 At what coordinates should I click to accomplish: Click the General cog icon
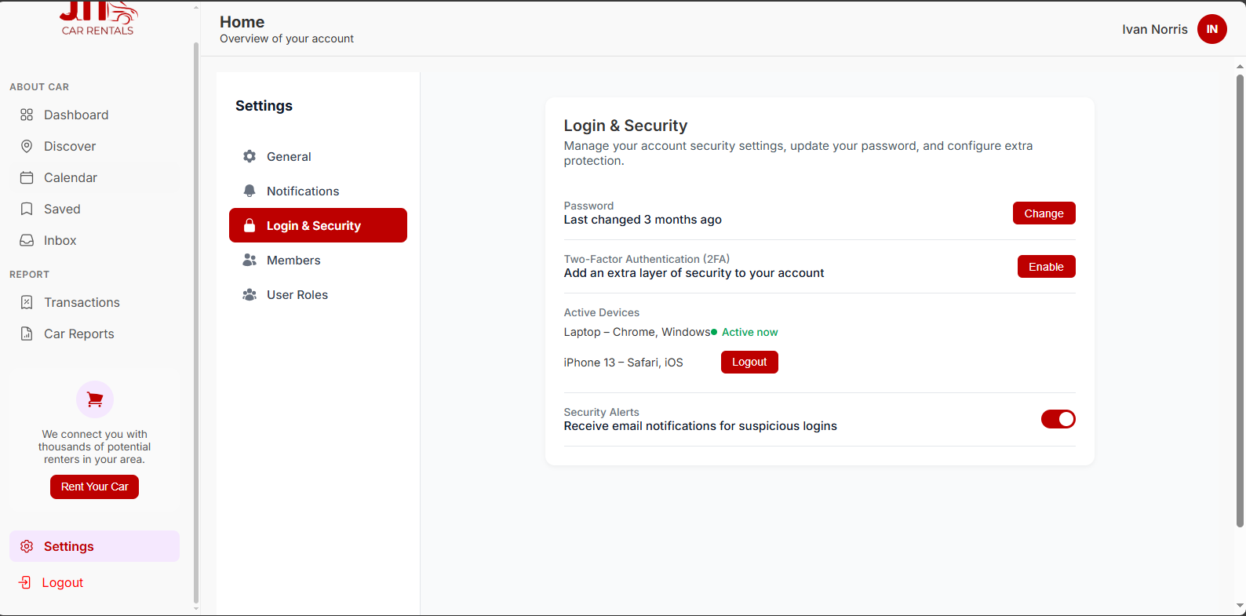(250, 156)
